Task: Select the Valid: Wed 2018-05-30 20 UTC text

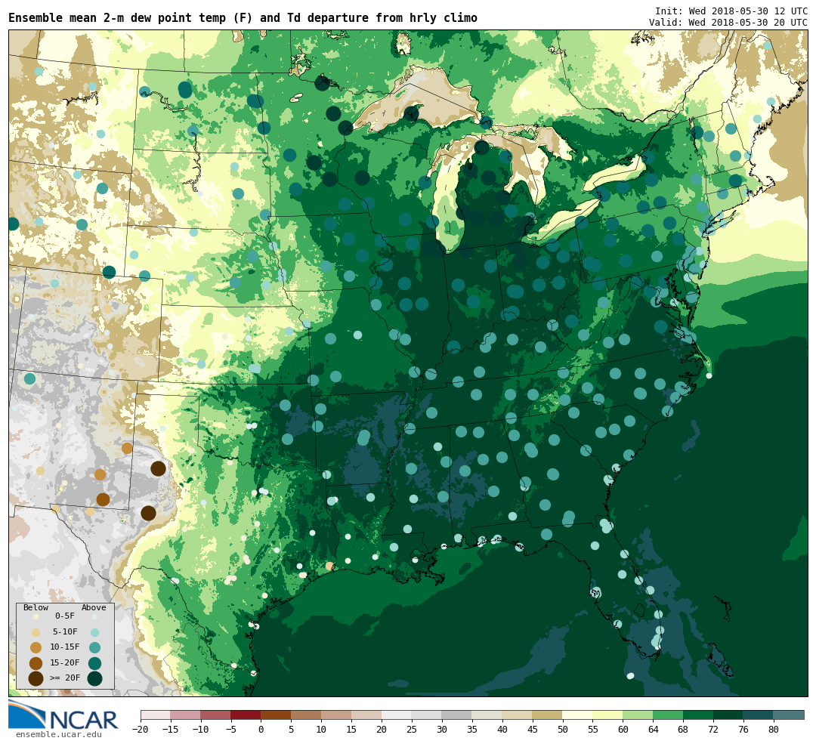Action: tap(728, 23)
